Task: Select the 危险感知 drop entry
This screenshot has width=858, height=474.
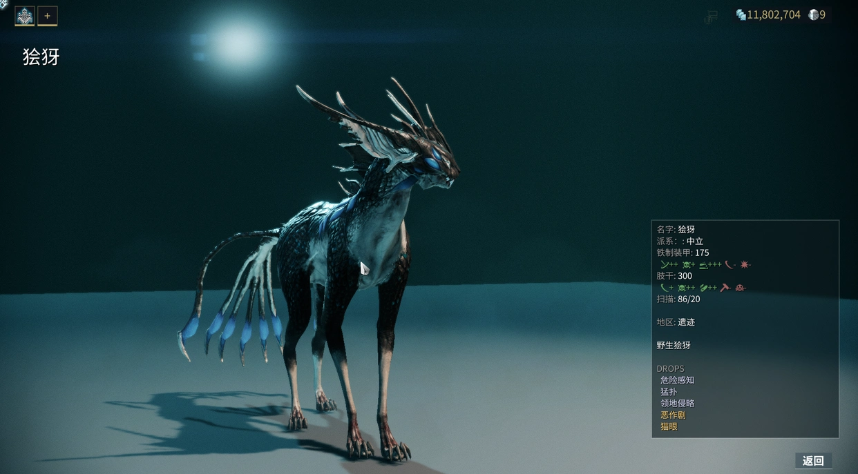Action: tap(677, 380)
